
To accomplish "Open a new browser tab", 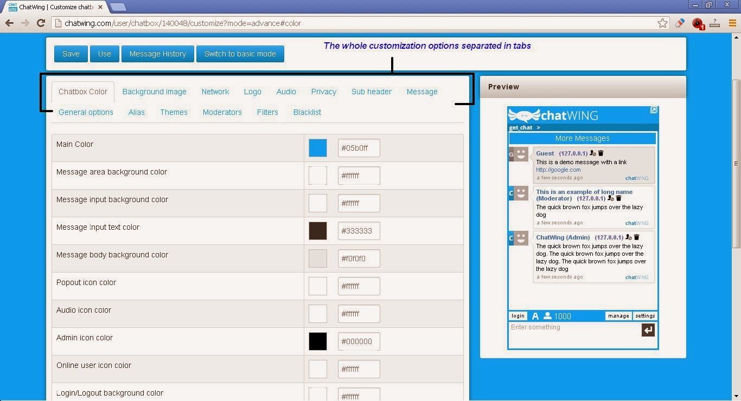I will click(x=118, y=7).
